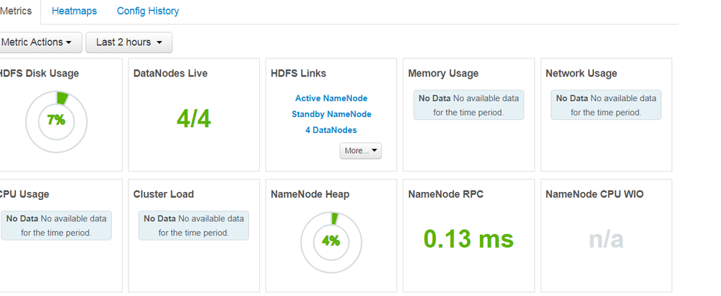Click the Memory Usage No Data message
Viewport: 721px width, 296px height.
click(x=468, y=105)
